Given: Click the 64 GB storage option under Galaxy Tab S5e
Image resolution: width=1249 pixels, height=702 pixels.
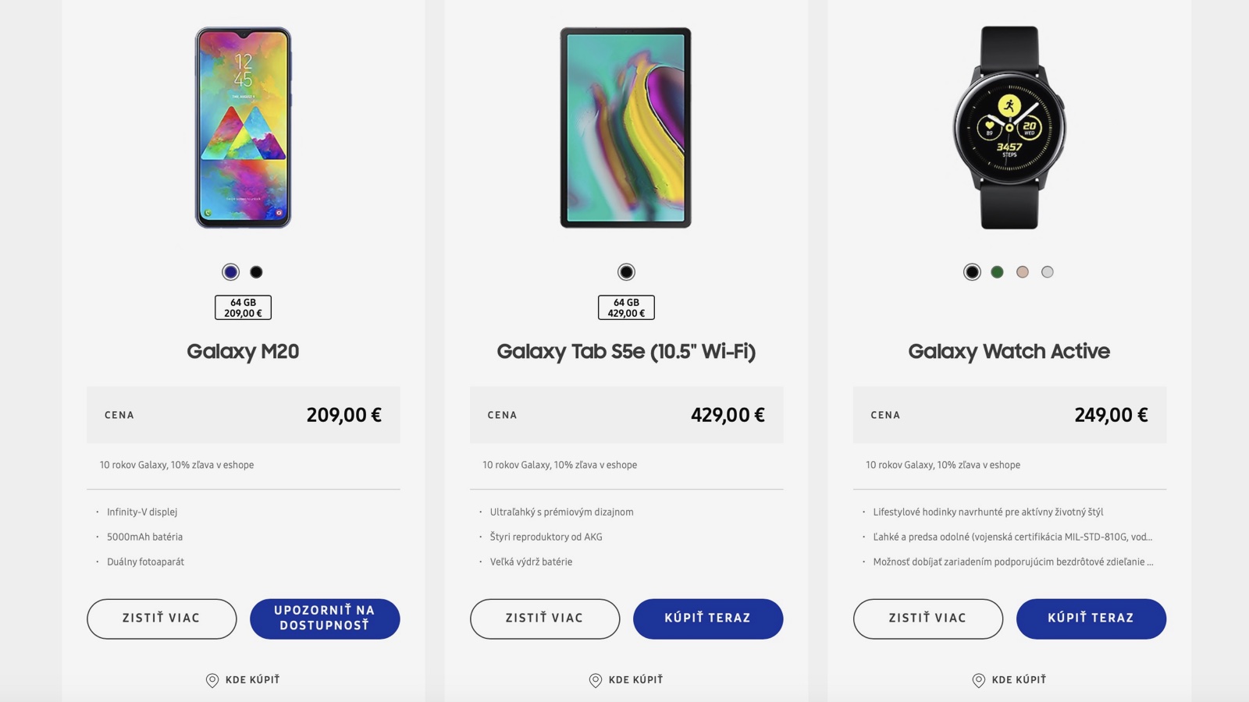Looking at the screenshot, I should pyautogui.click(x=627, y=308).
